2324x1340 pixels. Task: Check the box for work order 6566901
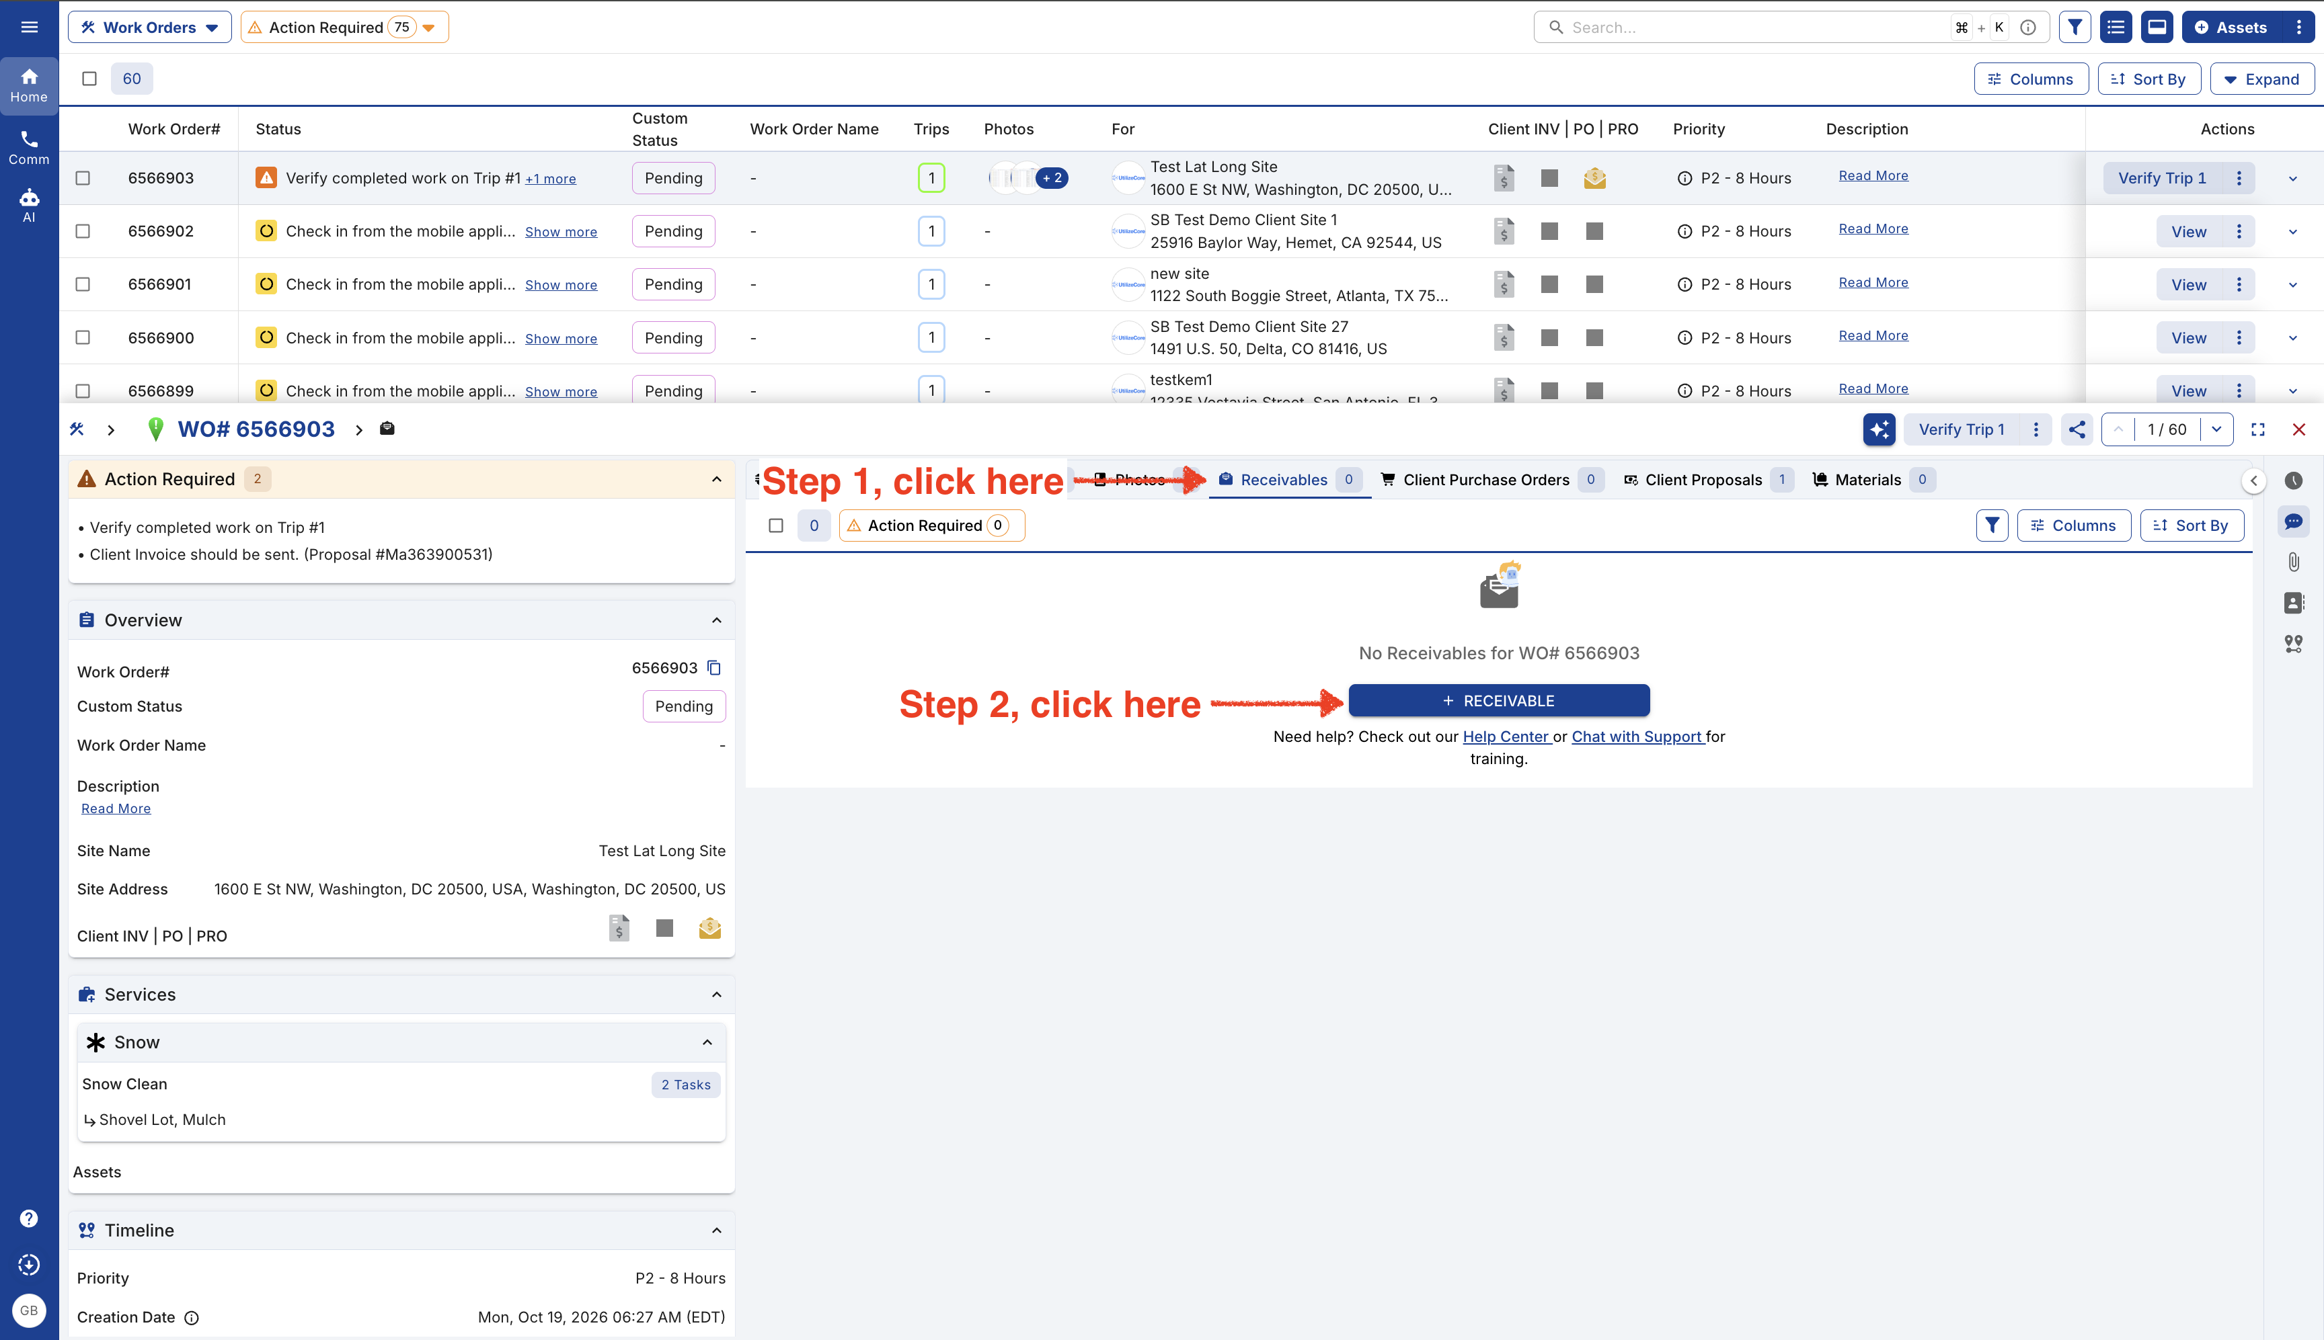[83, 284]
